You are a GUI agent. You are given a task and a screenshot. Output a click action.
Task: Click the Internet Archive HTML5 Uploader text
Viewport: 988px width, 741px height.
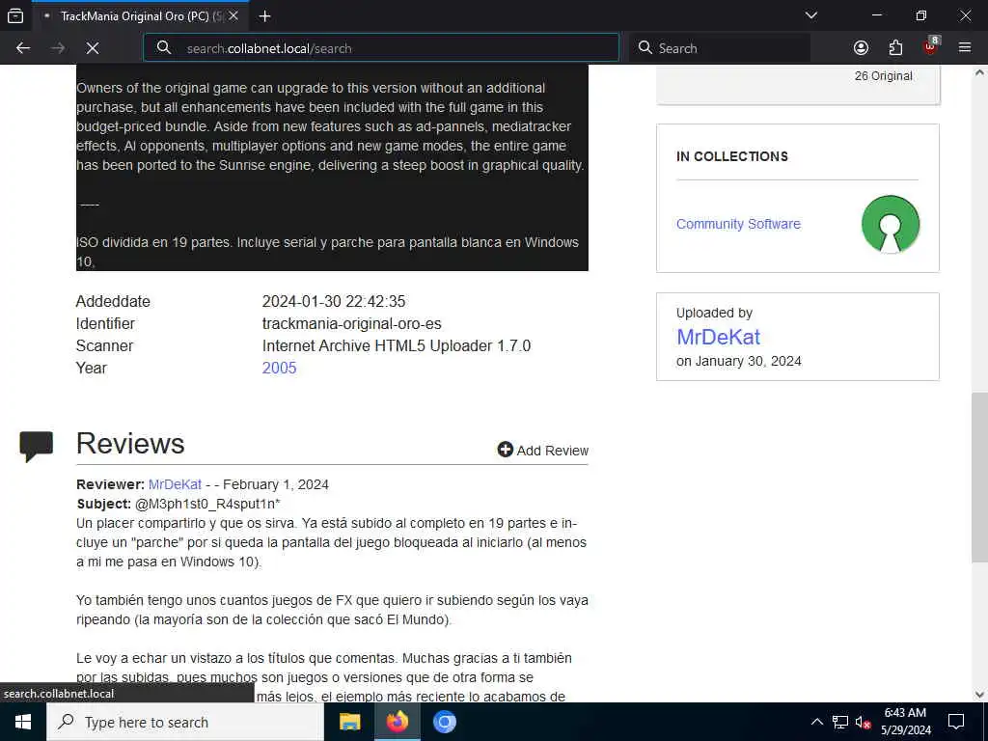point(397,346)
